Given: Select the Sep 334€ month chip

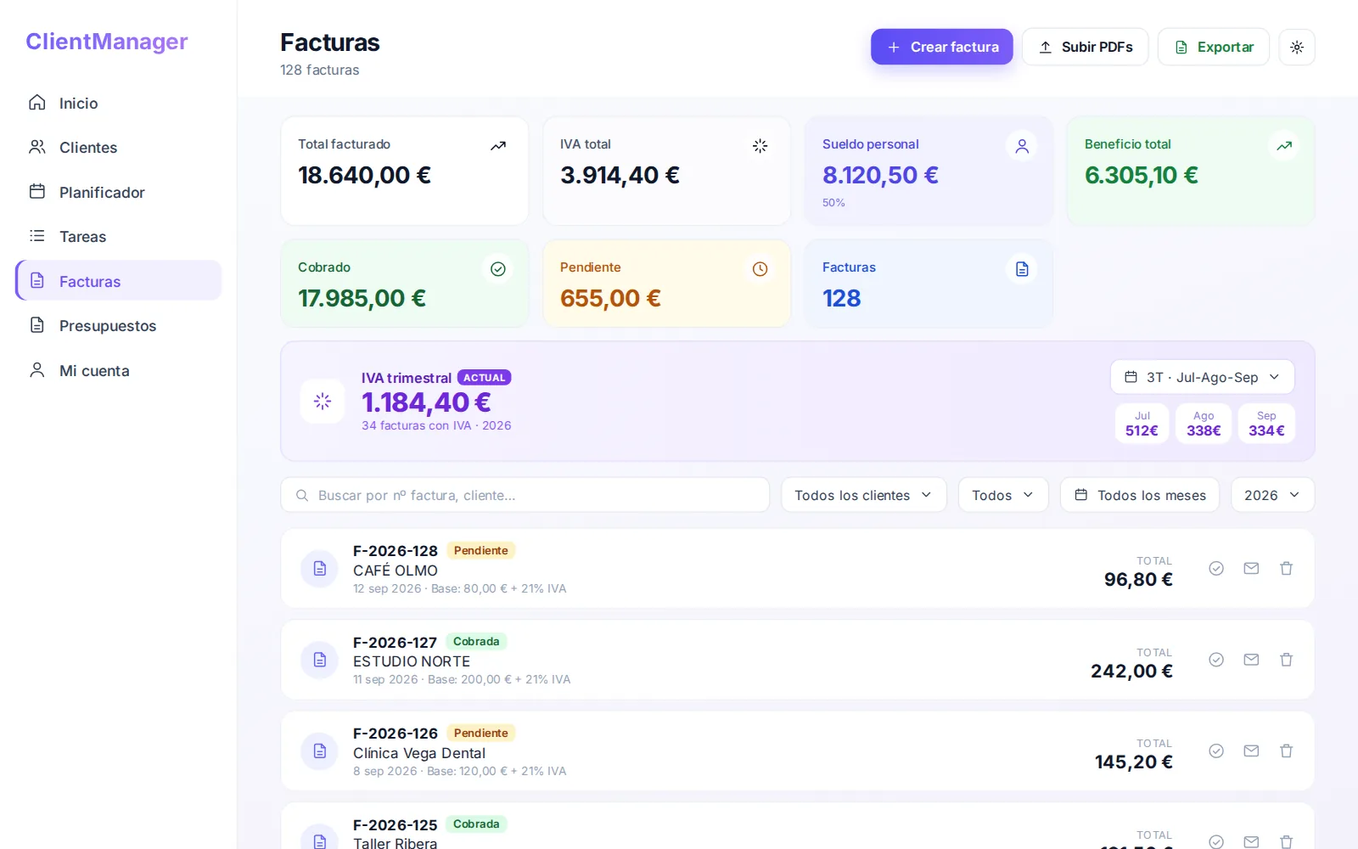Looking at the screenshot, I should point(1266,423).
